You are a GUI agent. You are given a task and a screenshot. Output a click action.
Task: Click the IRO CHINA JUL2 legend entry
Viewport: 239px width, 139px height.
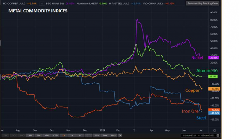[x=152, y=4]
